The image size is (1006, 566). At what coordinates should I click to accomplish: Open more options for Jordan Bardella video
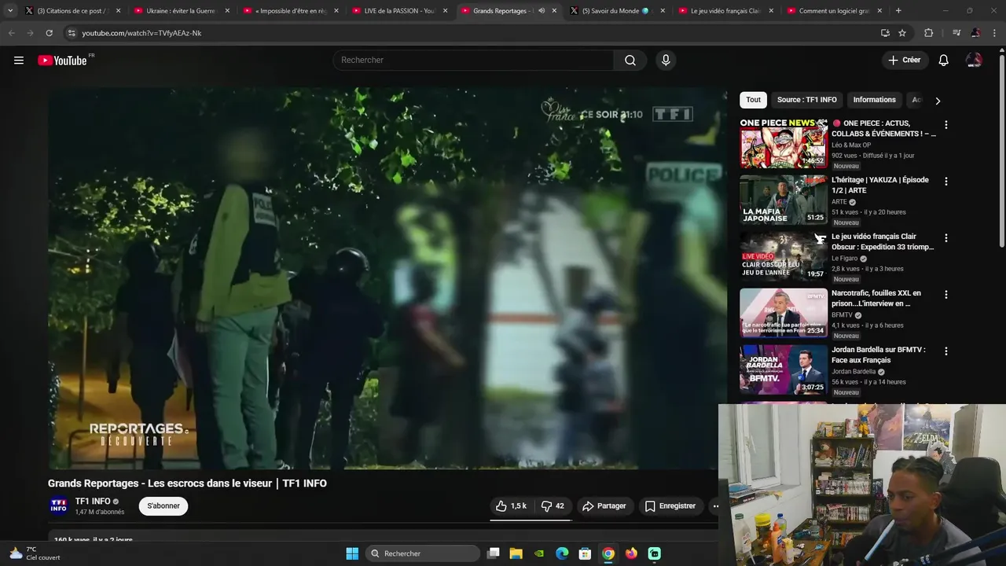(x=946, y=351)
